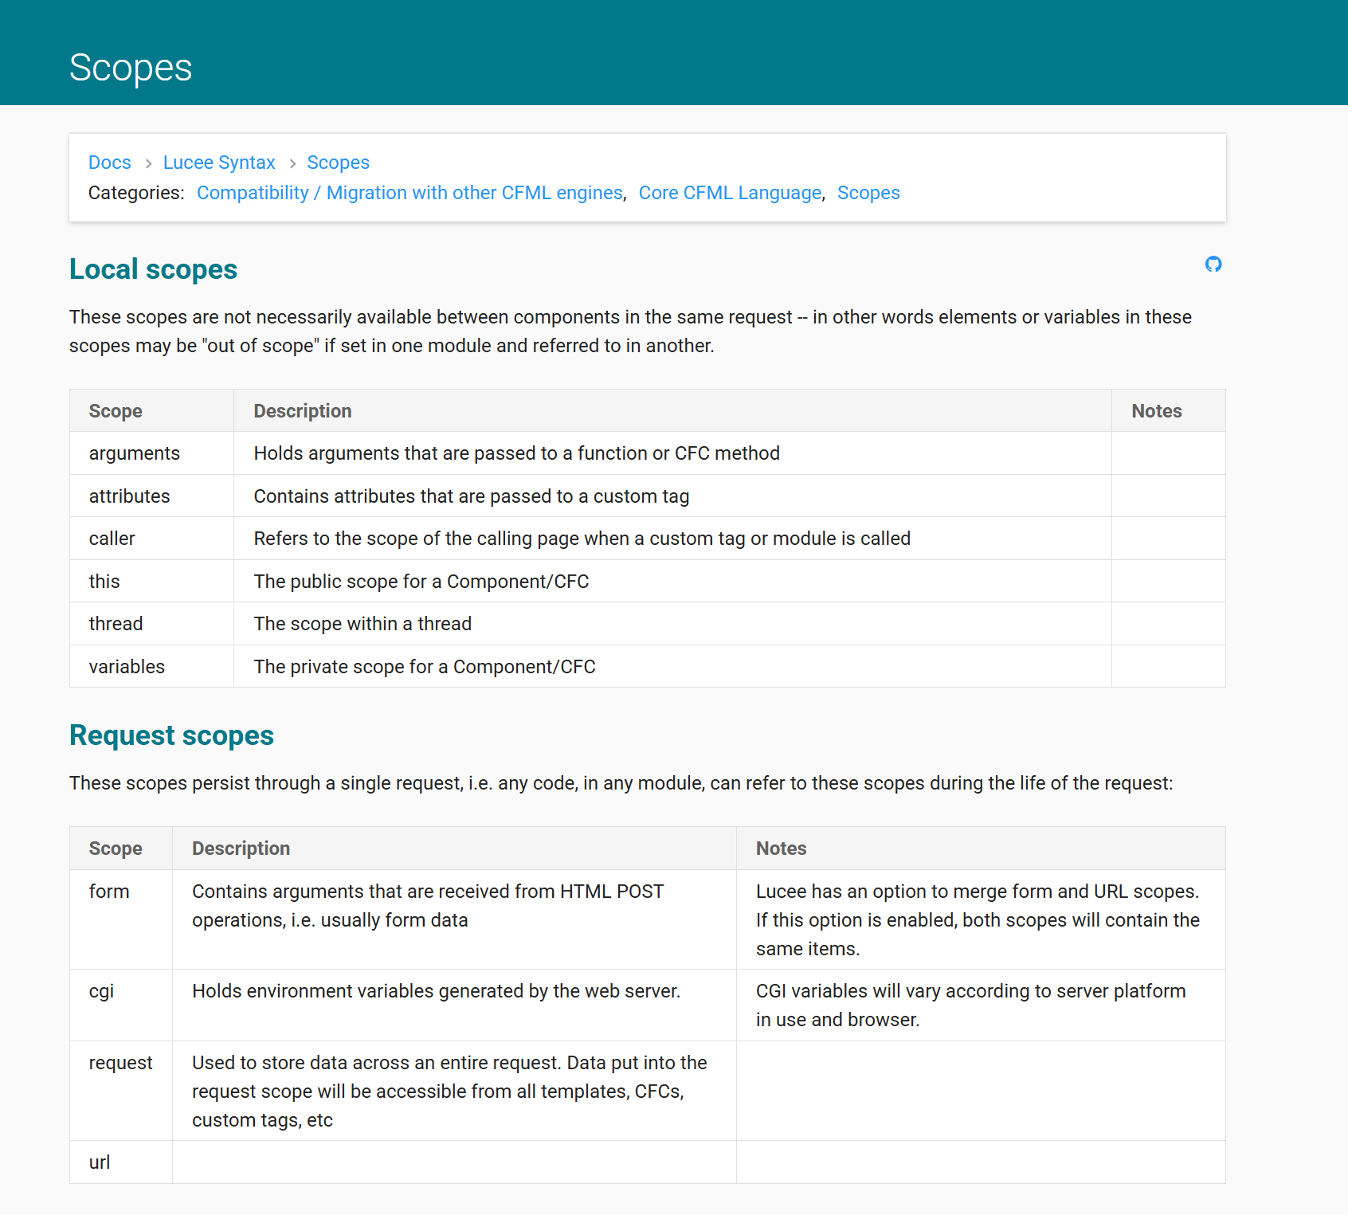Click the variables scope cell
Viewport: 1348px width, 1215px height.
(x=151, y=667)
